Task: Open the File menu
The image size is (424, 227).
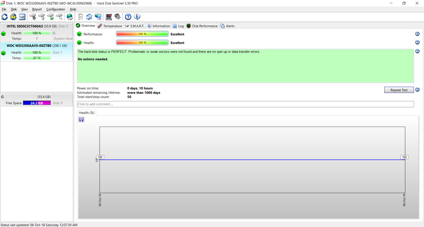Action: (4, 9)
